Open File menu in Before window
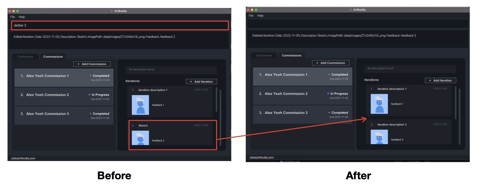This screenshot has width=484, height=190. point(12,17)
